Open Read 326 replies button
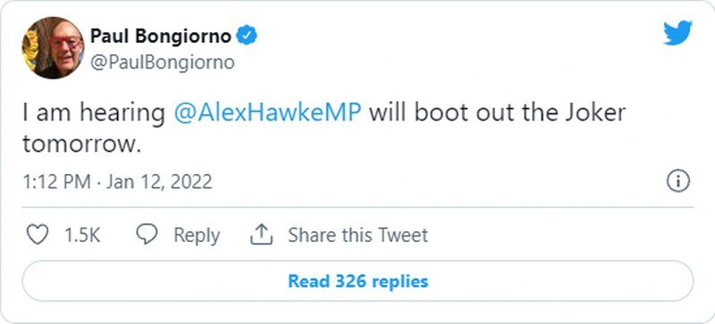Viewport: 715px width, 324px height. 358,281
